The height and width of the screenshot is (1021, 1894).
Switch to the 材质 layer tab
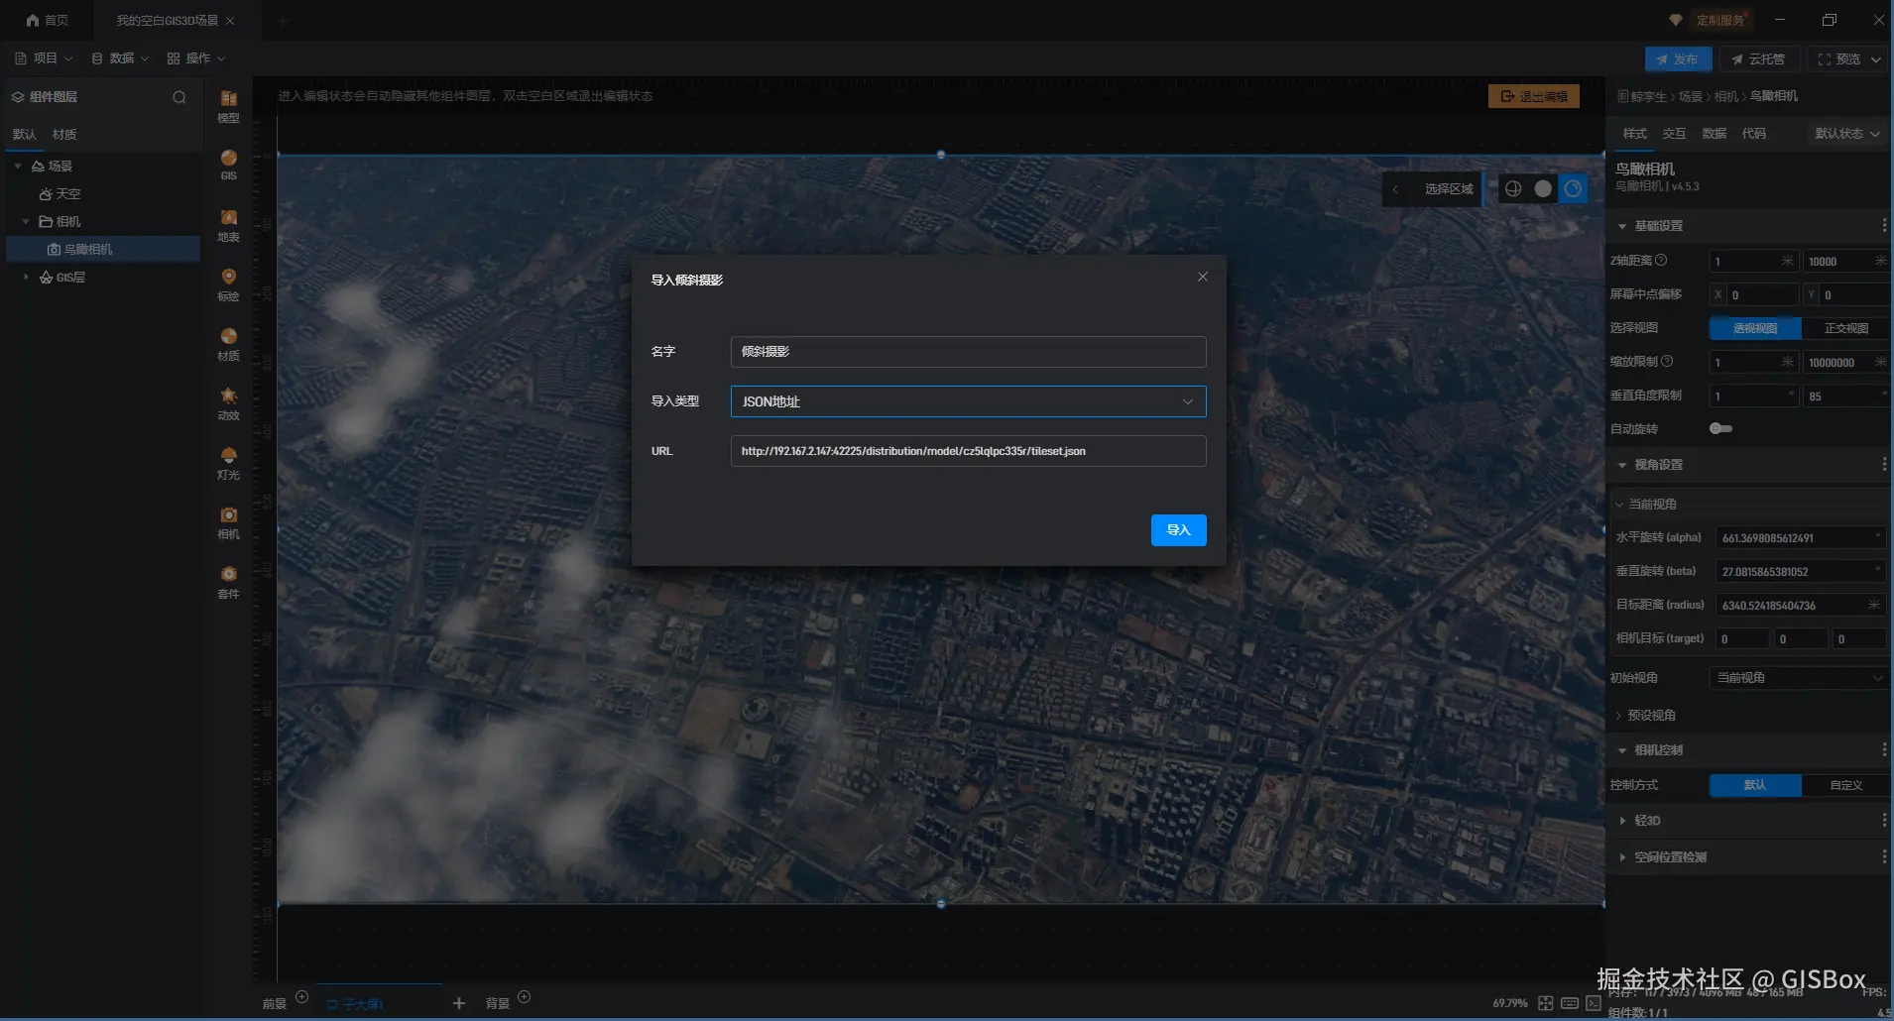click(x=64, y=135)
